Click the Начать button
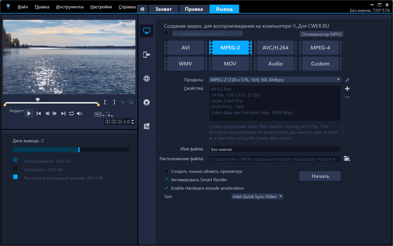The width and height of the screenshot is (393, 246). 320,176
